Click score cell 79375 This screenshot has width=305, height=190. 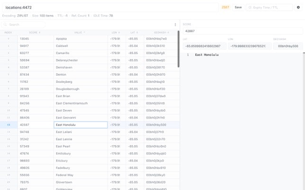click(x=36, y=182)
